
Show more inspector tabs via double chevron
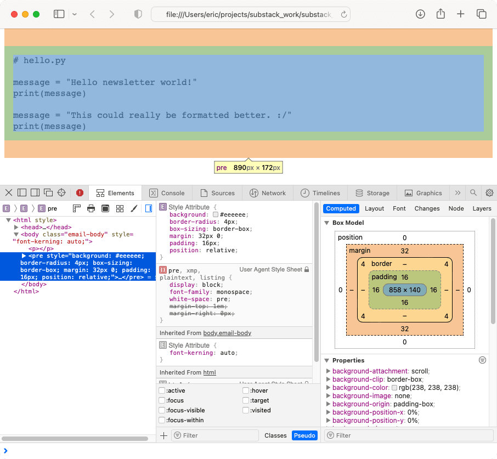(x=458, y=193)
